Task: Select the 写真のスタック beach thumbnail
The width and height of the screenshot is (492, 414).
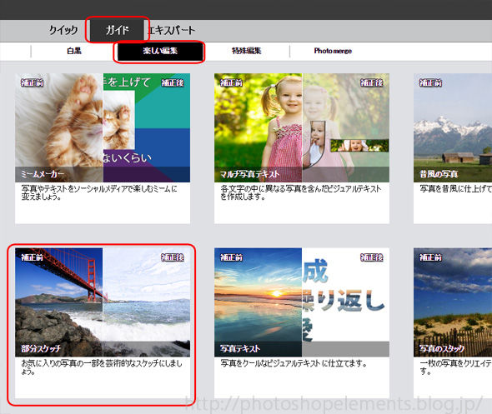Action: 453,302
